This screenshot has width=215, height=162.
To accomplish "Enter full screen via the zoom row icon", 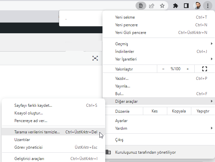I will 205,69.
